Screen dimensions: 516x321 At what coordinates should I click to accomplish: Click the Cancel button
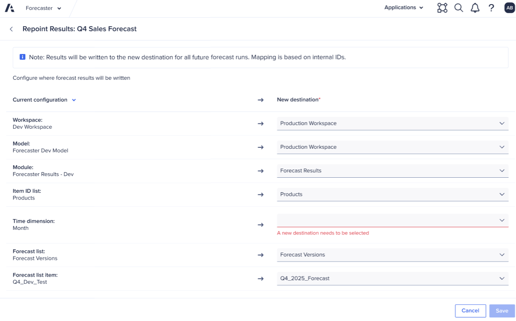[x=470, y=311]
